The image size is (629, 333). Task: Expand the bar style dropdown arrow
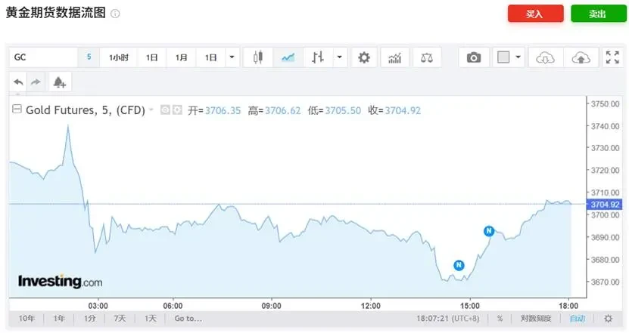(x=340, y=57)
